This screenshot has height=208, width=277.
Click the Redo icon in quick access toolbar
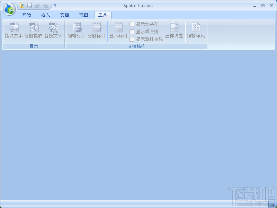[x=45, y=6]
